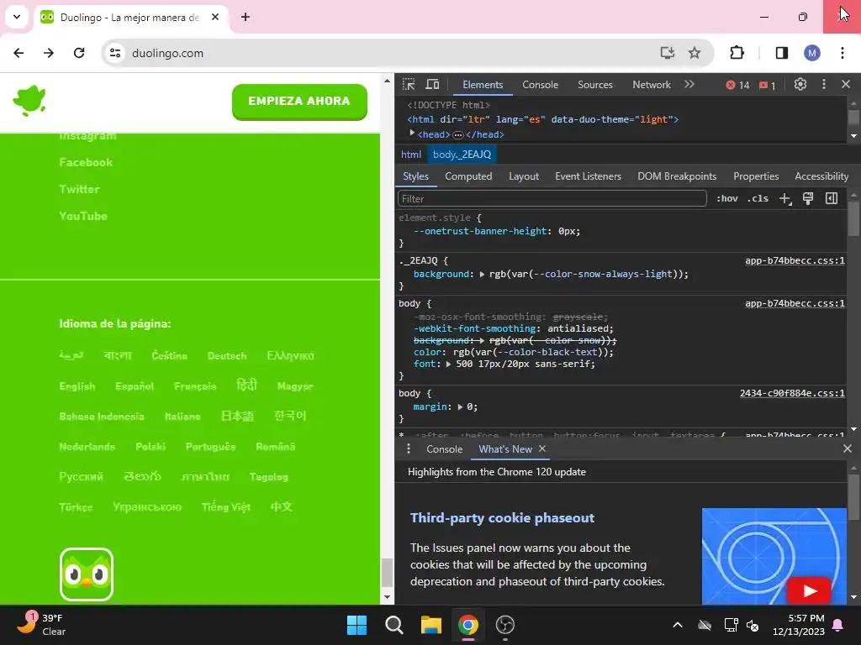Open 2434-c90f884e.css:1 source link
This screenshot has width=861, height=645.
pos(792,393)
